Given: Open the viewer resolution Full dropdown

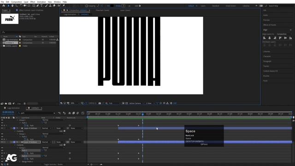Looking at the screenshot, I should click(114, 103).
